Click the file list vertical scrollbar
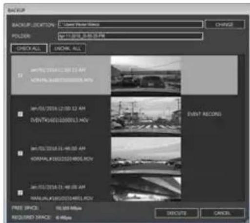This screenshot has height=223, width=250. coord(241,128)
